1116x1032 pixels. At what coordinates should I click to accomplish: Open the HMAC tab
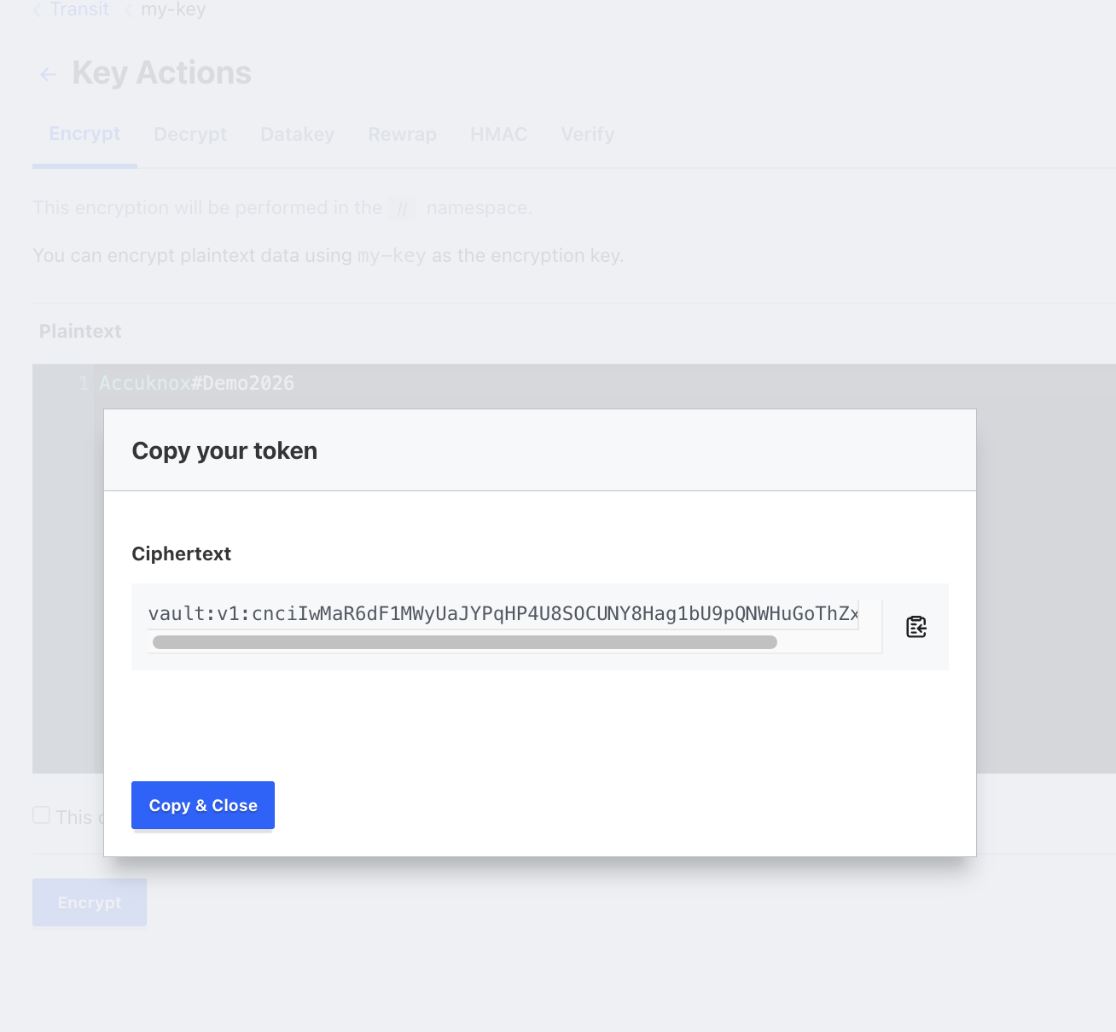pos(498,134)
